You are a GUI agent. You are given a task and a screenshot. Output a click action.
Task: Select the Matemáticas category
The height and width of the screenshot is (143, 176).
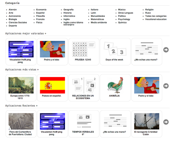point(97,19)
